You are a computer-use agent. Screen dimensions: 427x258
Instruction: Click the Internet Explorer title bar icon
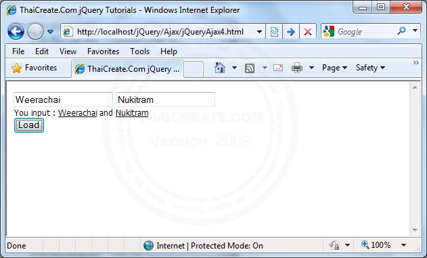(12, 10)
